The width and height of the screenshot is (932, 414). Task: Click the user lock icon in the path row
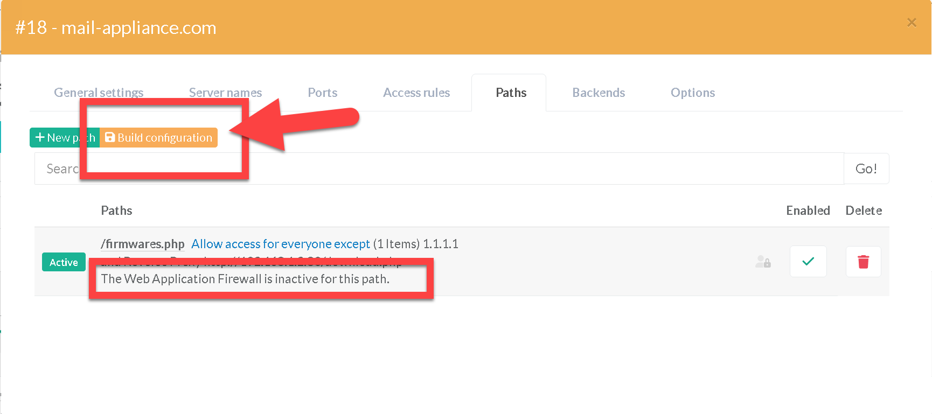(x=763, y=262)
